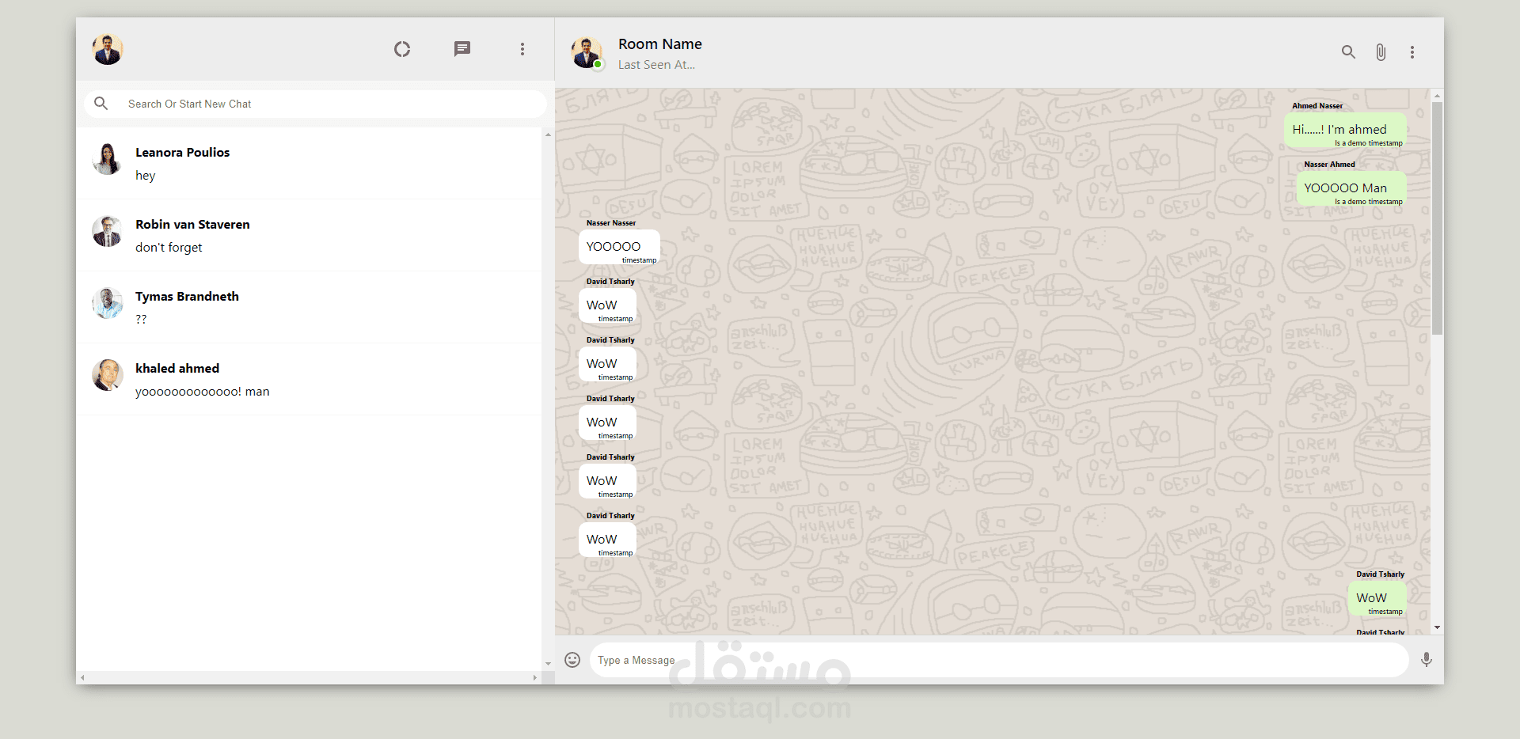
Task: Open the emoji picker smiley icon
Action: click(x=572, y=660)
